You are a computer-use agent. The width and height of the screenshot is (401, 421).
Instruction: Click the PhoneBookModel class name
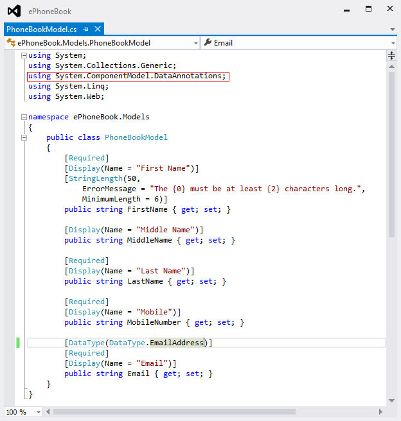click(x=136, y=137)
